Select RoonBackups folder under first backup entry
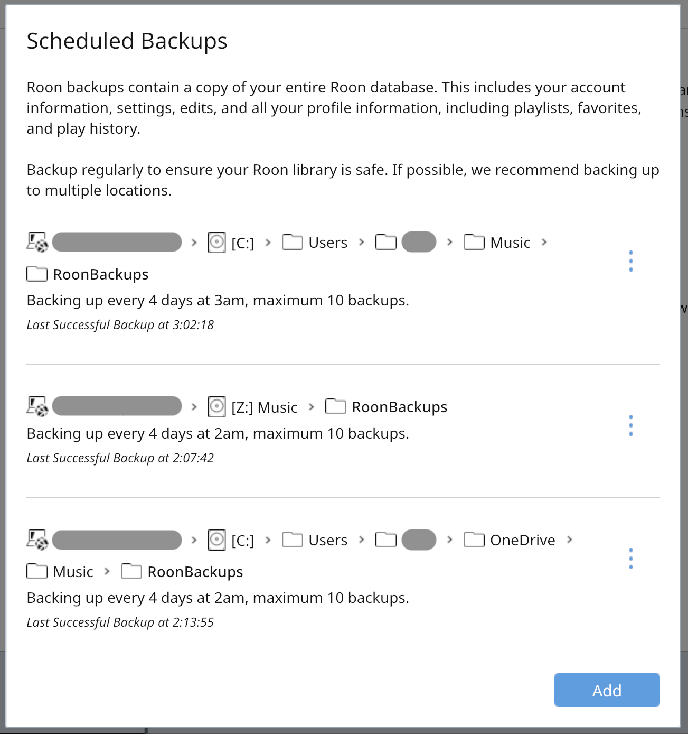Screen dimensions: 688x734 [x=88, y=274]
